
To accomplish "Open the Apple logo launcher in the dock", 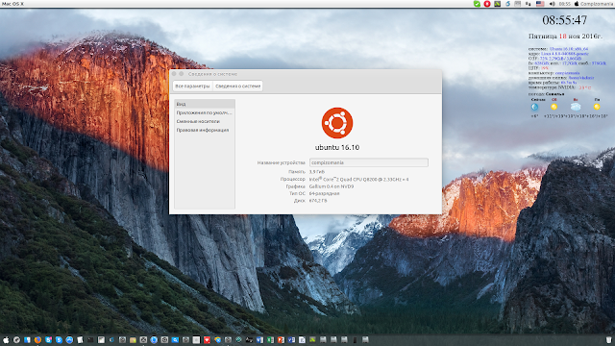I will click(x=6, y=339).
